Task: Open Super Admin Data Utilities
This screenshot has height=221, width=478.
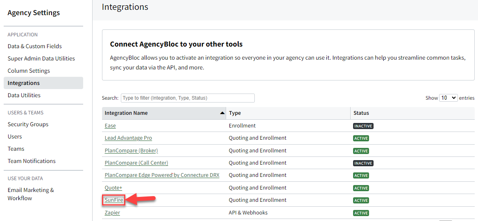Action: tap(41, 58)
